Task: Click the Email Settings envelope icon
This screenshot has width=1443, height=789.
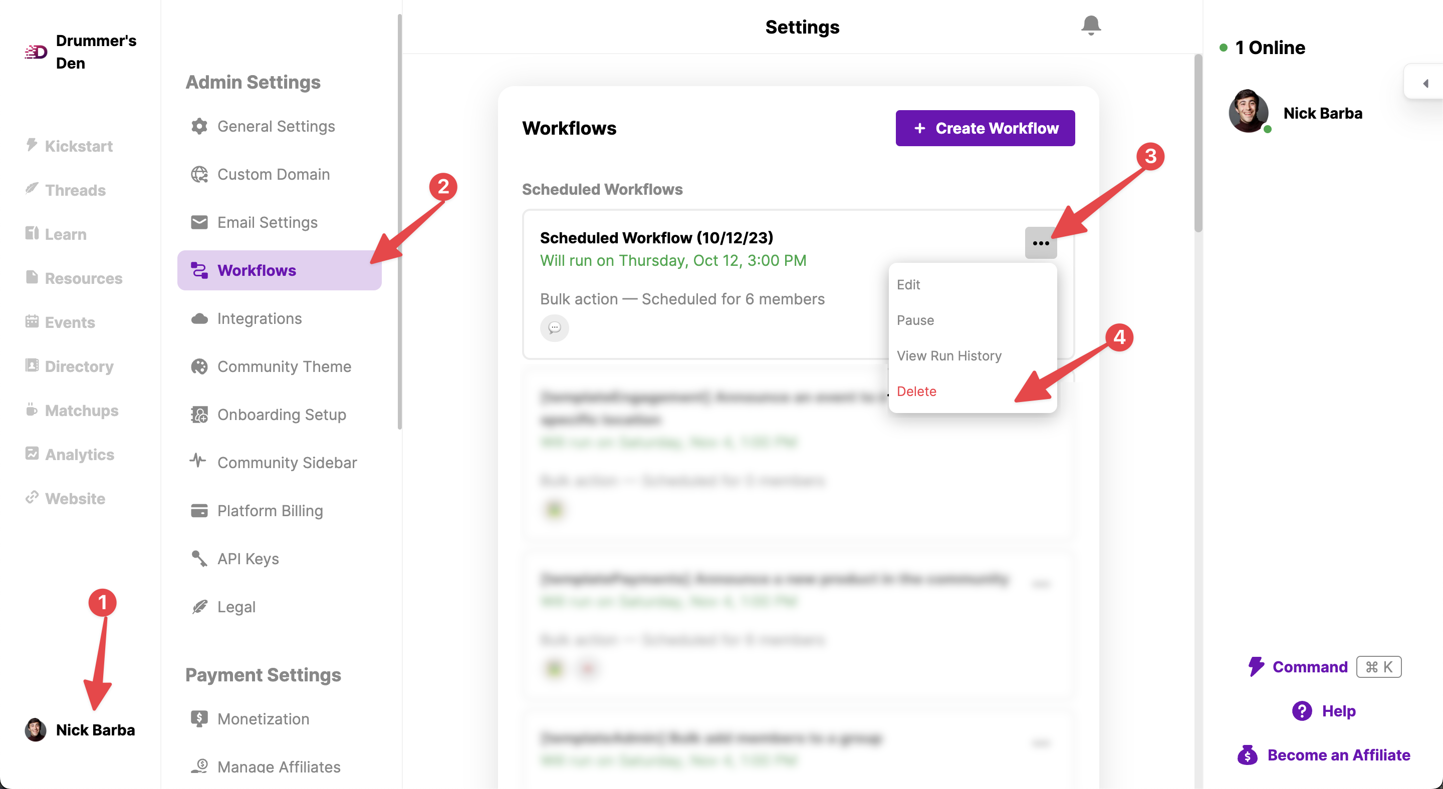Action: 199,223
